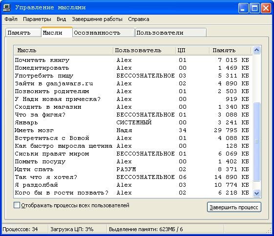Click the scroll up arrow in list
Viewport: 274px width, 236px height.
(x=256, y=50)
